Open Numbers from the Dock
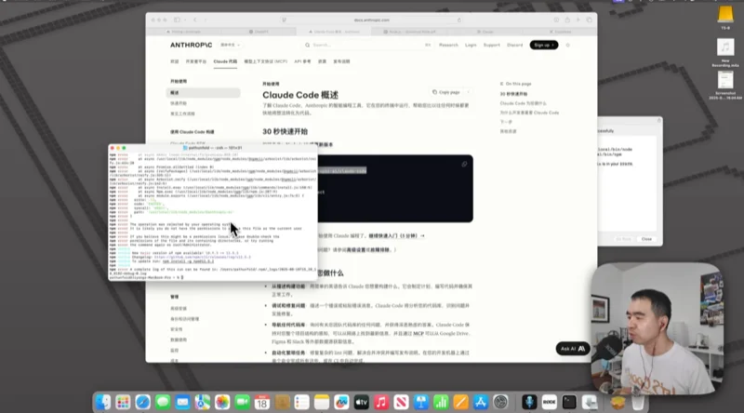744x413 pixels. click(x=441, y=403)
